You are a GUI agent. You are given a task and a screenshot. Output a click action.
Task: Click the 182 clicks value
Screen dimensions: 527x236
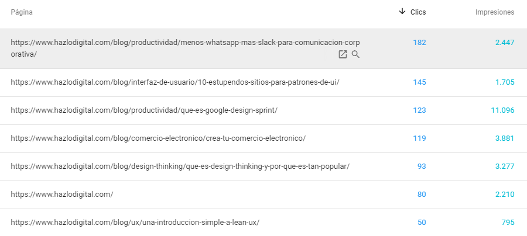coord(419,43)
